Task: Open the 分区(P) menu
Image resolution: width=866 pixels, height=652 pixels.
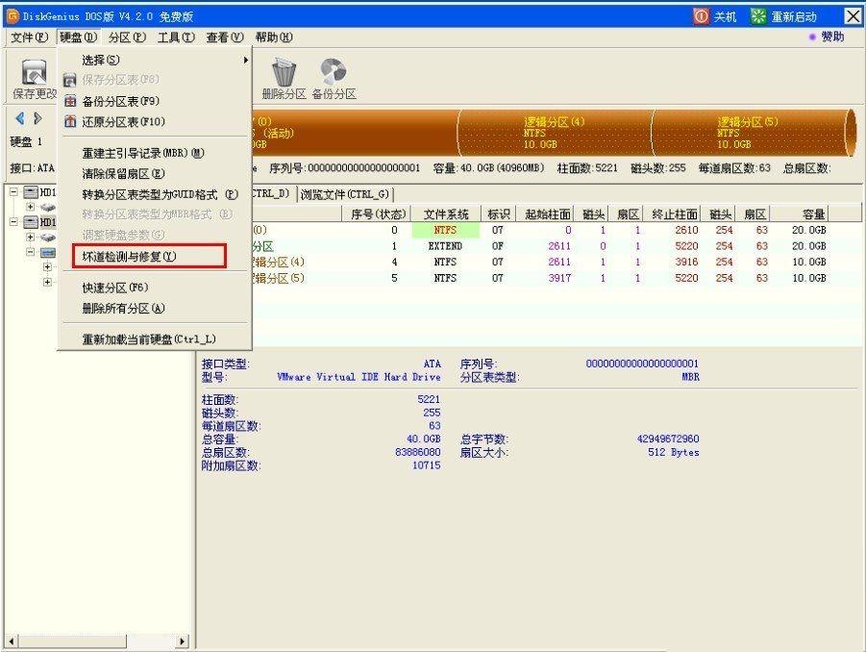Action: [x=127, y=37]
